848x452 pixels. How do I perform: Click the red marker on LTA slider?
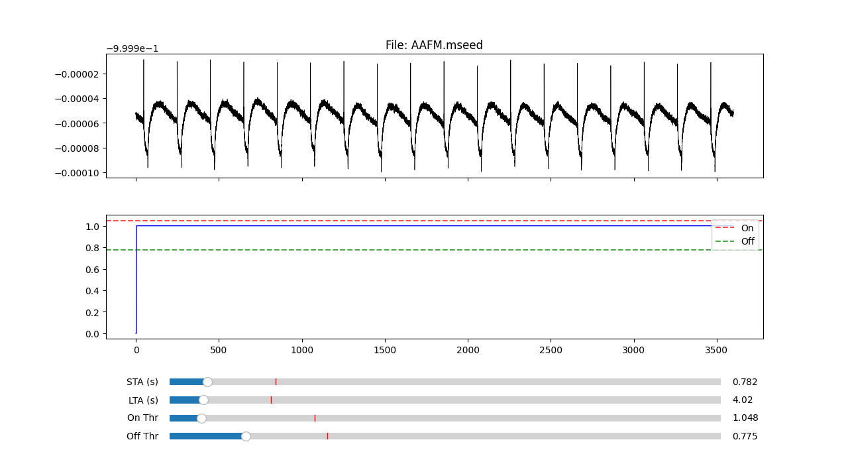tap(271, 400)
